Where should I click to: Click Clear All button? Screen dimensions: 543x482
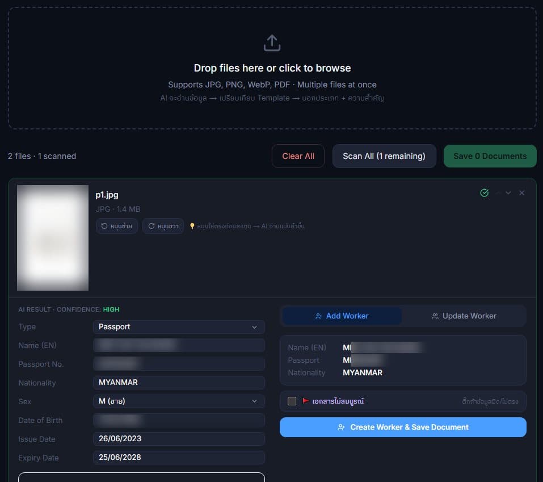(298, 156)
